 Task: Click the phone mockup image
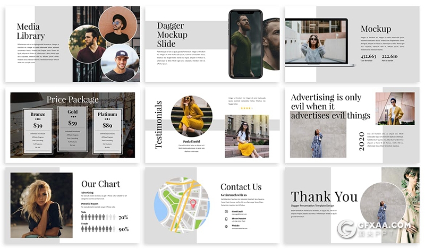[245, 44]
